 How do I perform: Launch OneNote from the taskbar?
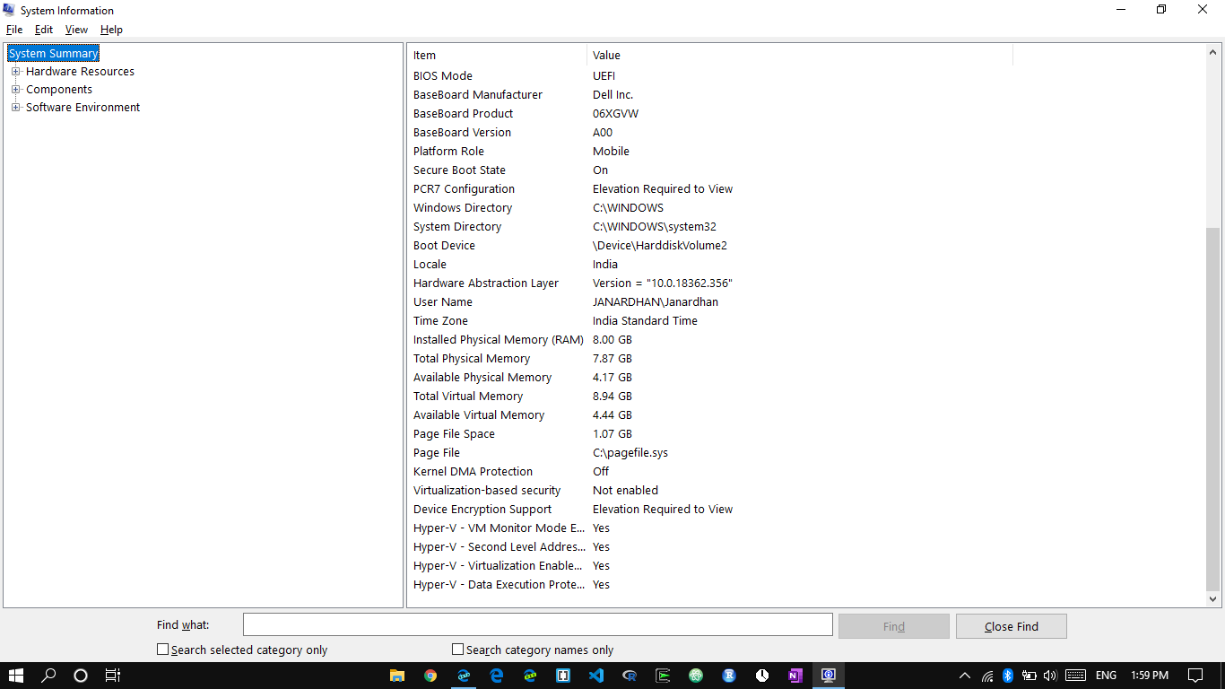795,676
